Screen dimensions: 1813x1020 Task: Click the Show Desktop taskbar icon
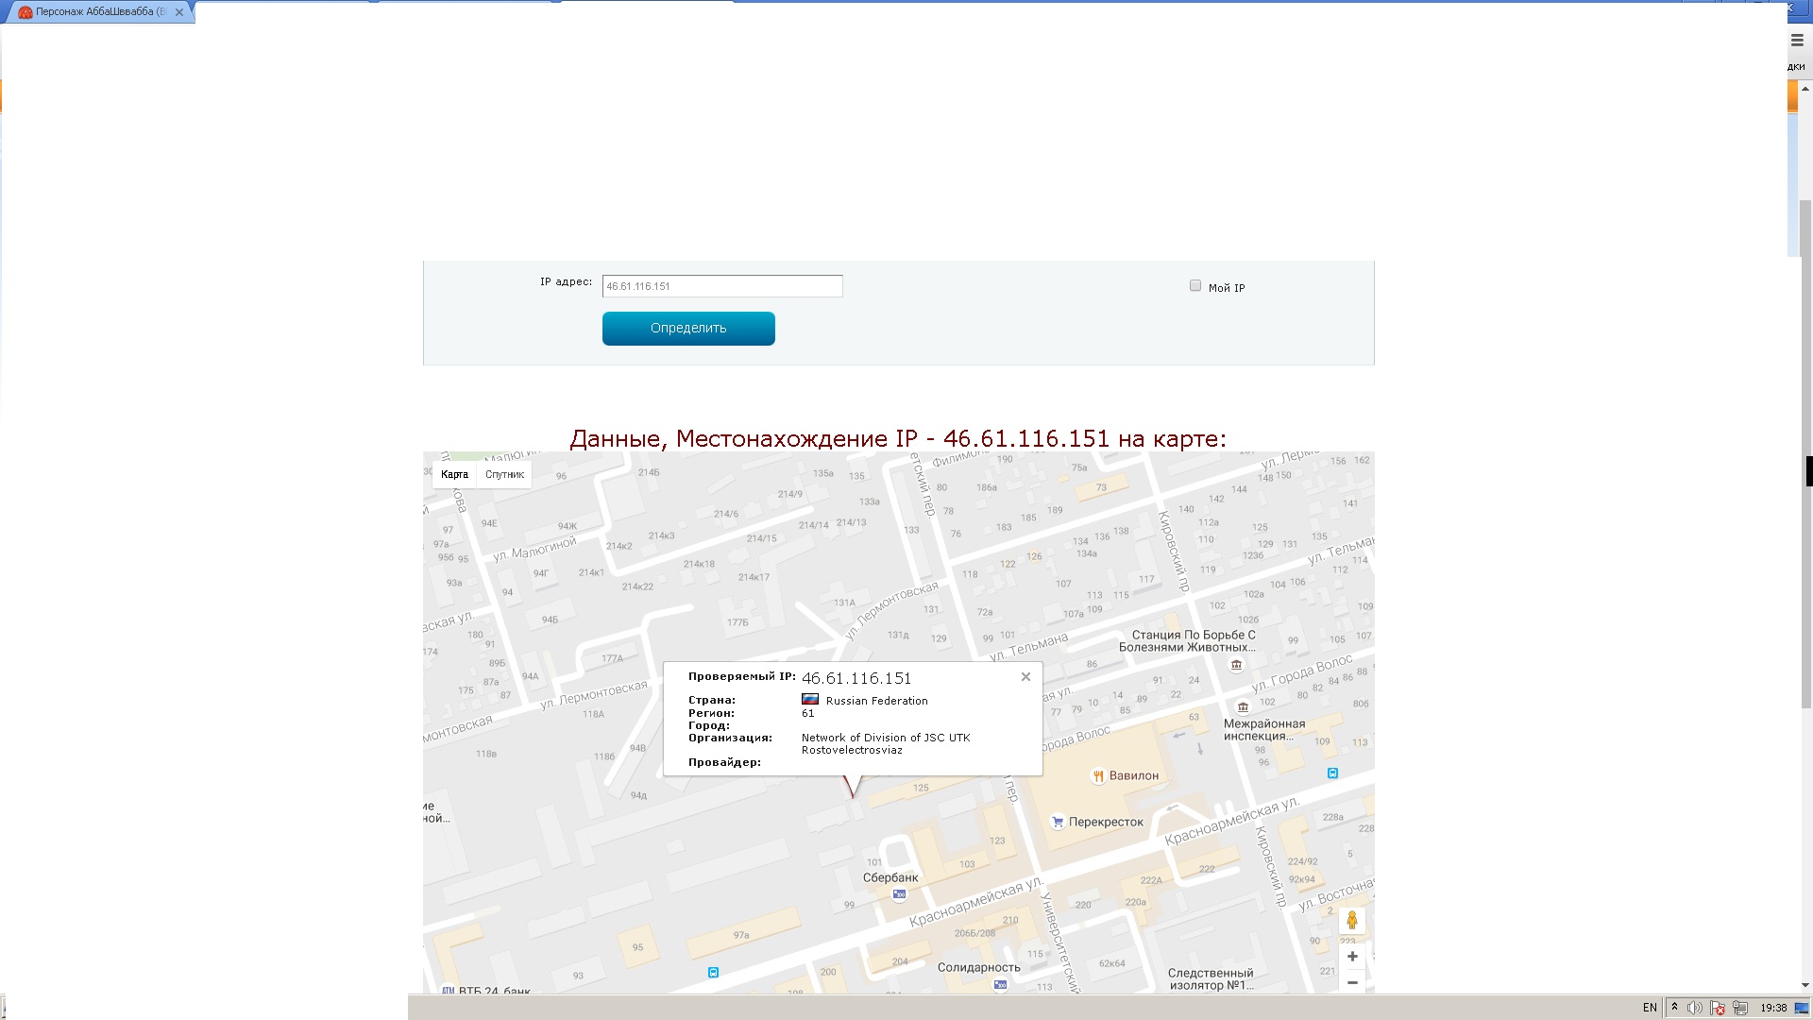(1802, 1008)
